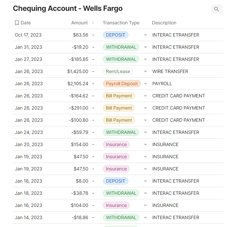Click the orange Payroll Deposit tag
The height and width of the screenshot is (227, 228).
122,84
